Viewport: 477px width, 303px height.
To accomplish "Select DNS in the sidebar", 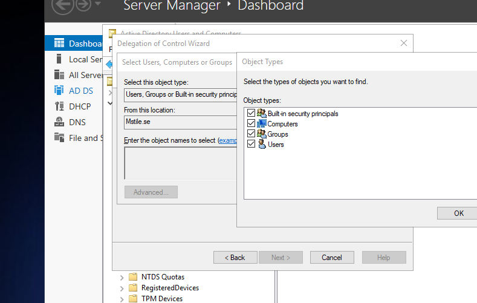I will (74, 122).
